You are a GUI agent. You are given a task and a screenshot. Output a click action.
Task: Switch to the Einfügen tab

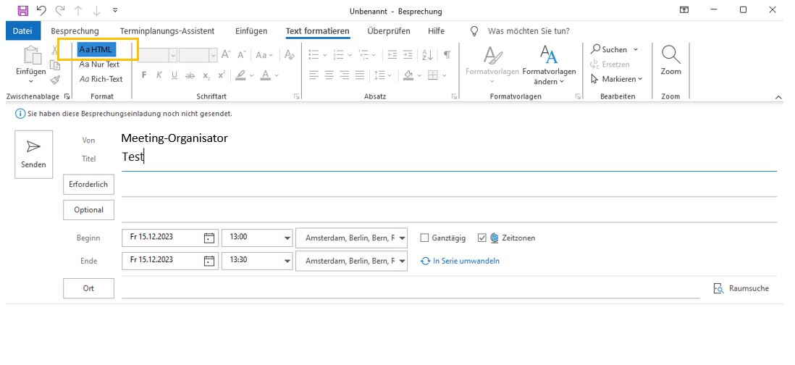coord(251,31)
